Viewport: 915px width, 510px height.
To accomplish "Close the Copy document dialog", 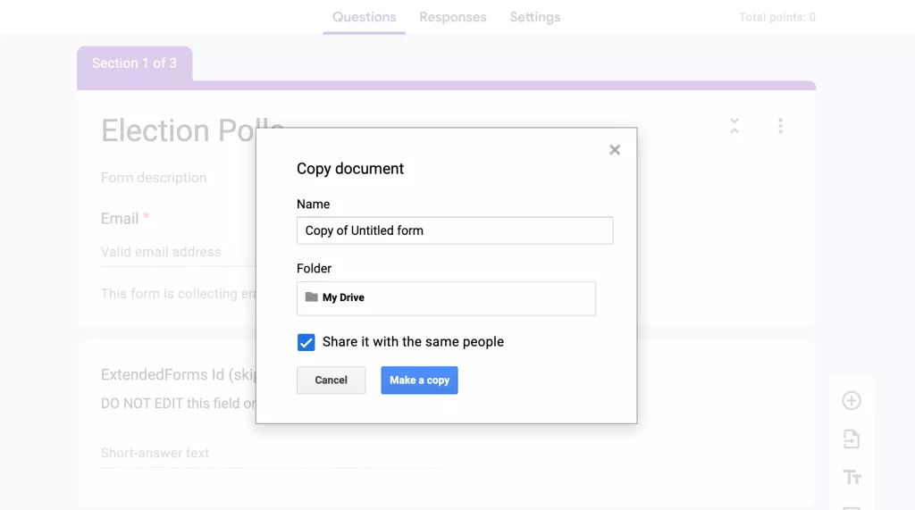I will pos(615,150).
